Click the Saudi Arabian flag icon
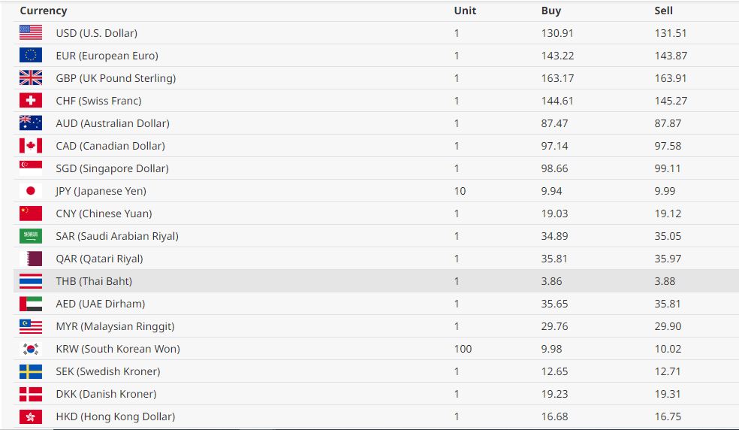Viewport: 739px width, 430px height. 31,236
